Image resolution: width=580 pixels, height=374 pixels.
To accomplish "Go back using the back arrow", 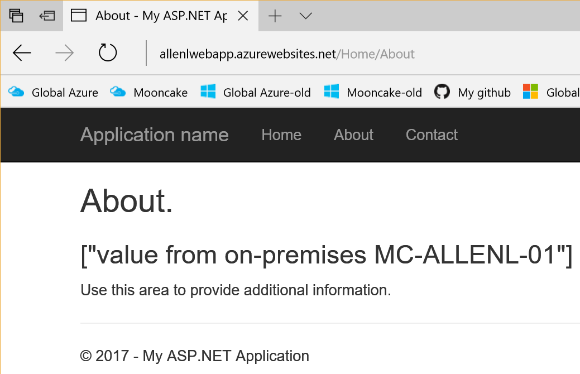I will (22, 53).
